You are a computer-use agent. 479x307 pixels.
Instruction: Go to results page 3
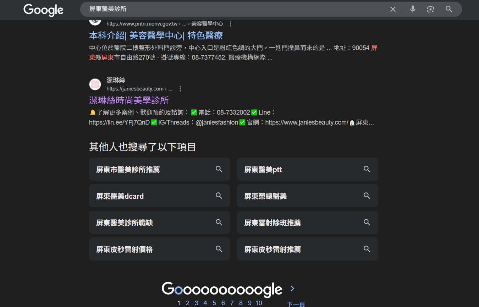(x=196, y=303)
